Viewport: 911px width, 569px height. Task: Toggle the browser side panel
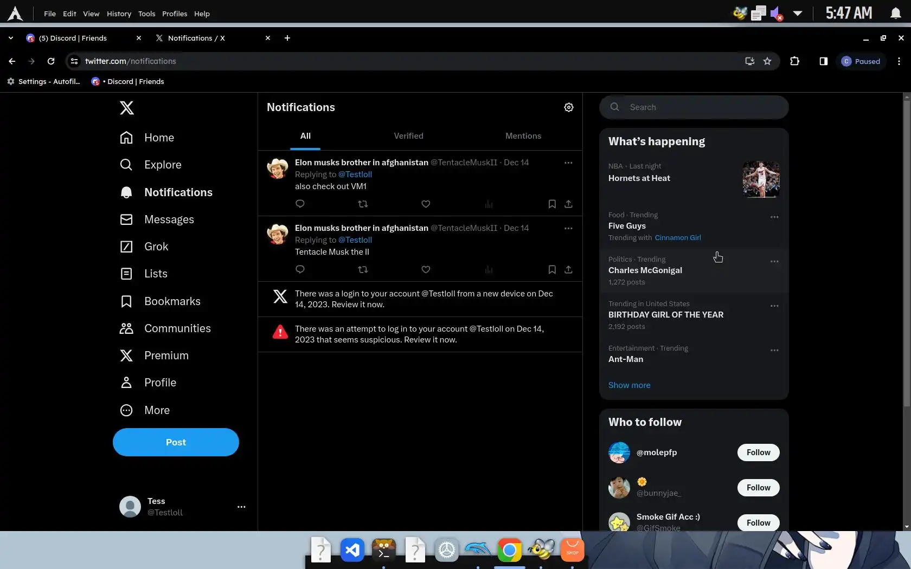coord(823,61)
